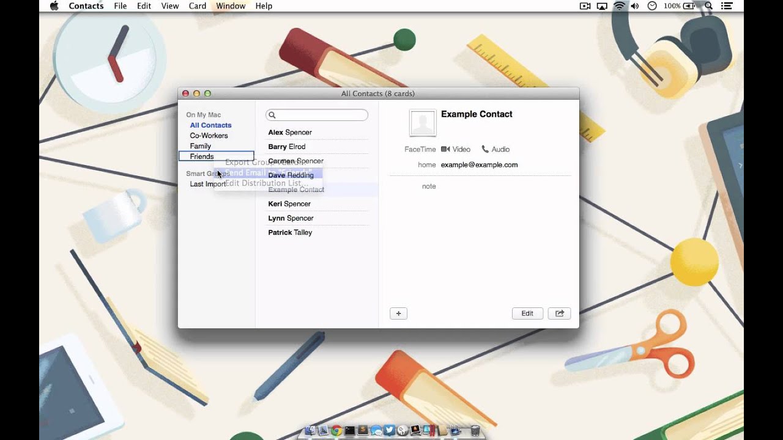Start a FaceTime Video call

tap(456, 149)
